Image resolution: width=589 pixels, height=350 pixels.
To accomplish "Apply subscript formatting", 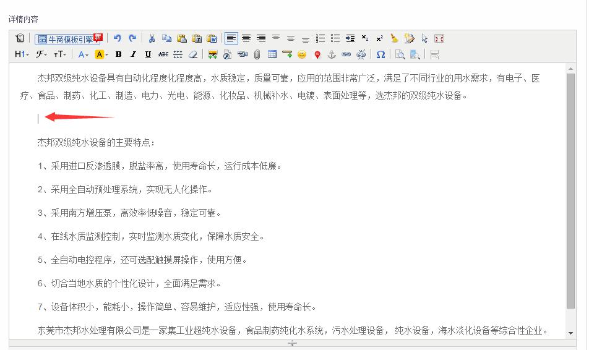I will pos(365,38).
